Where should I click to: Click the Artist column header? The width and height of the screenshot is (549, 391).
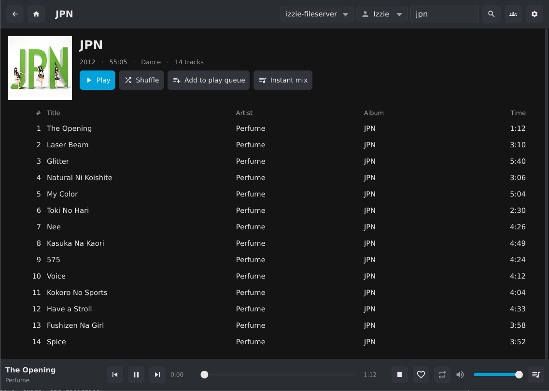tap(244, 113)
